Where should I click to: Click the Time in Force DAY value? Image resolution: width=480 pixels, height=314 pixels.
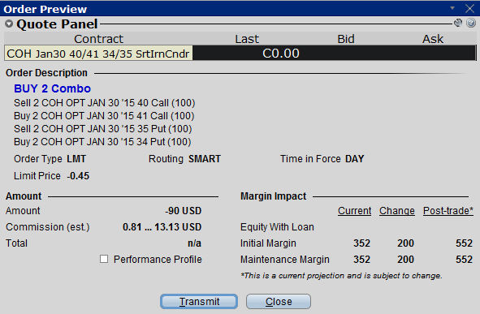coord(354,159)
